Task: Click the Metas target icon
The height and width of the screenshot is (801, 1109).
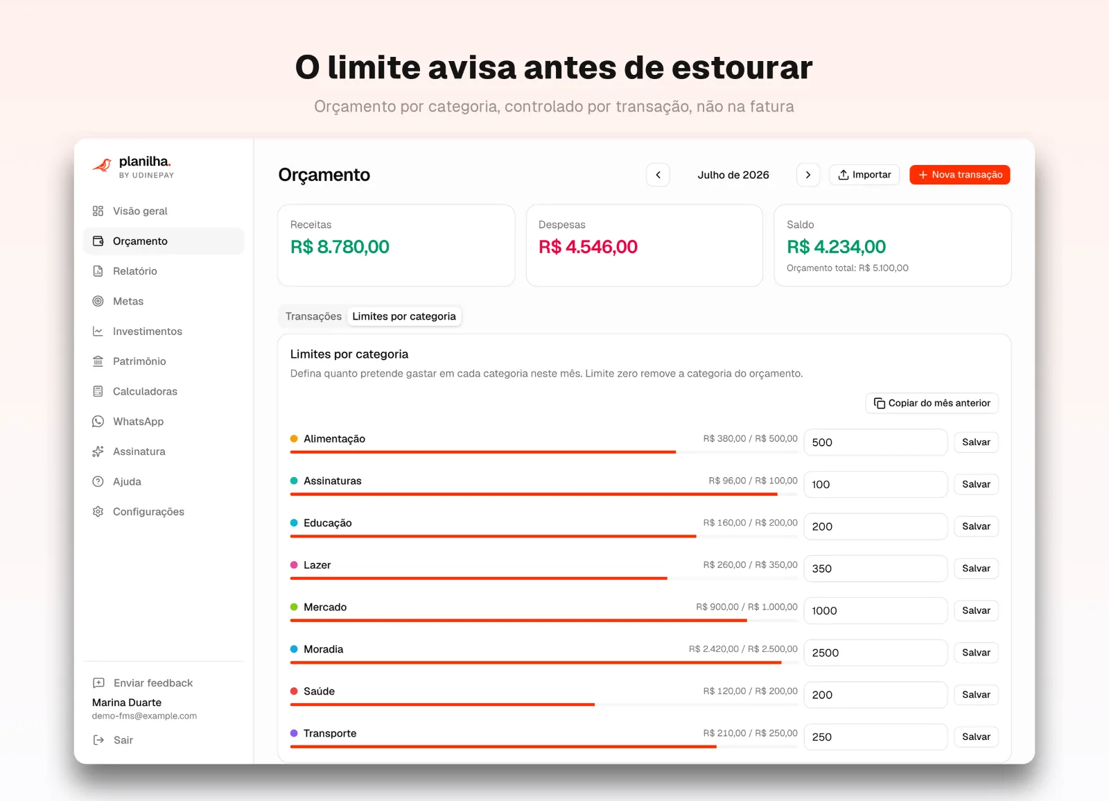Action: [x=98, y=301]
